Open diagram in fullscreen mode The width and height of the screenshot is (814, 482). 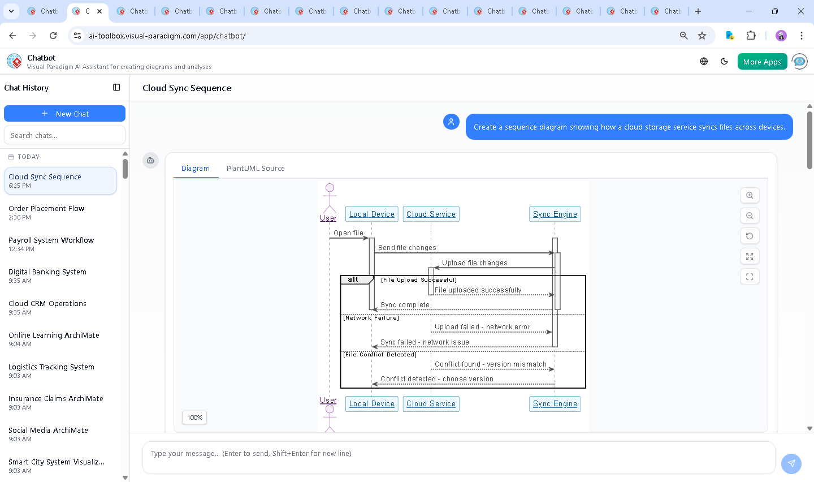coord(750,277)
